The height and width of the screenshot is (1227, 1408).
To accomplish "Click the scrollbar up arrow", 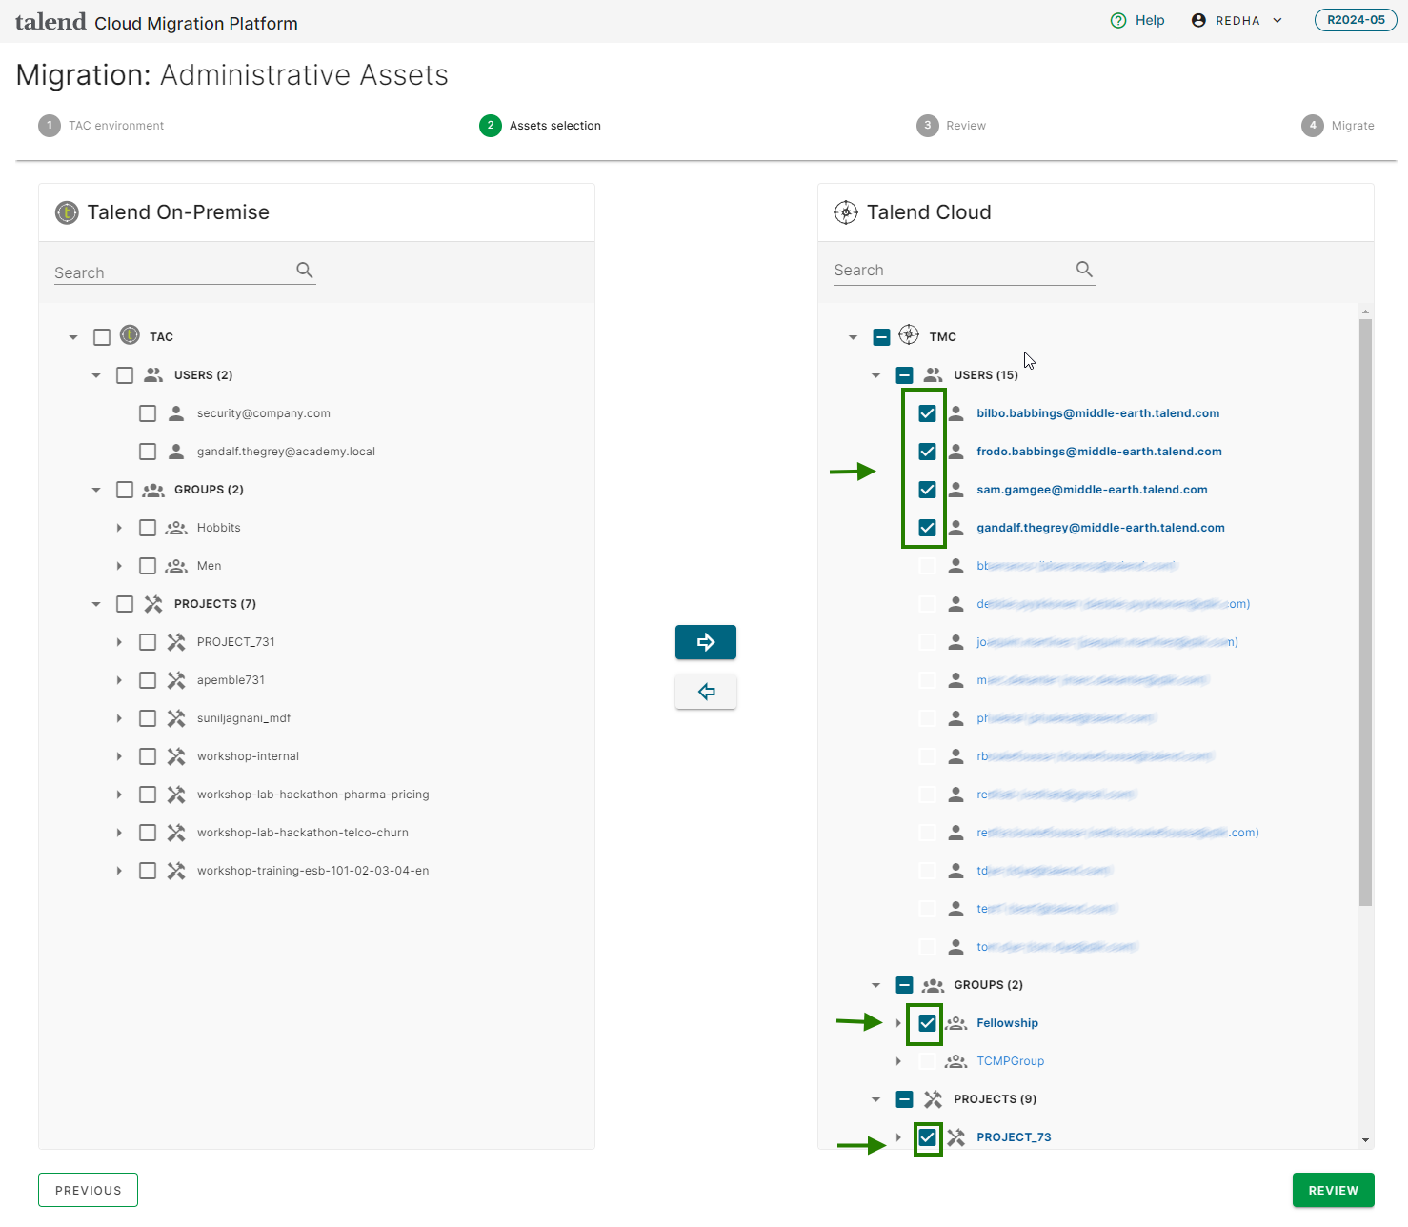I will 1365,312.
